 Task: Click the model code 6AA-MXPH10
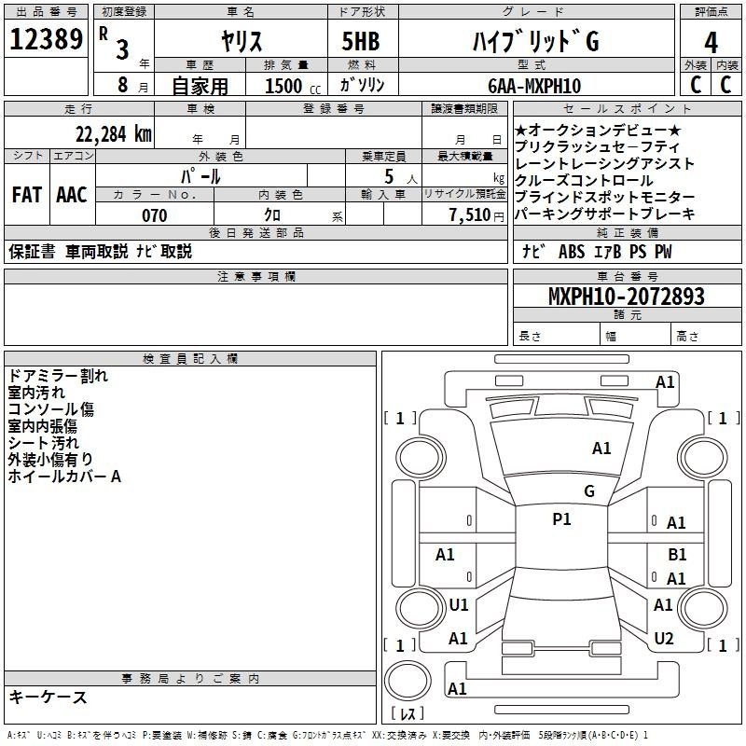pyautogui.click(x=533, y=86)
